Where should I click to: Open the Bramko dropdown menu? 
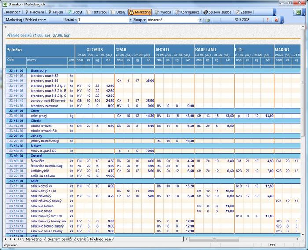click(13, 12)
